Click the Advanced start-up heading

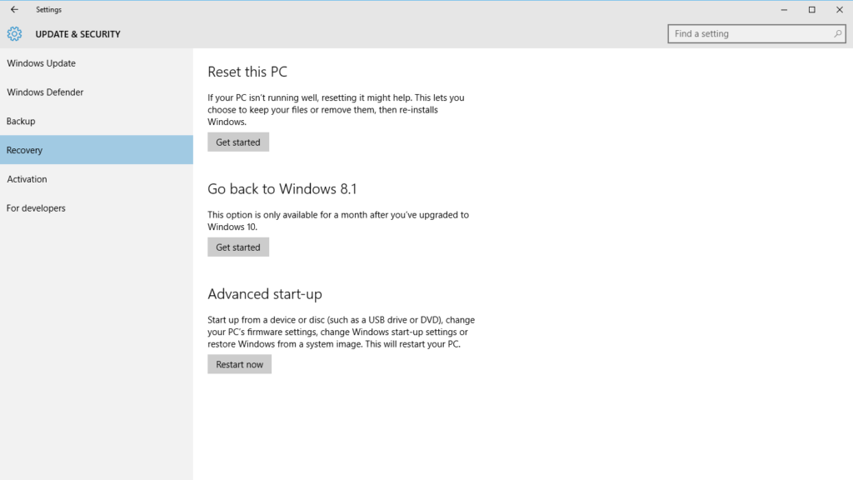coord(265,293)
